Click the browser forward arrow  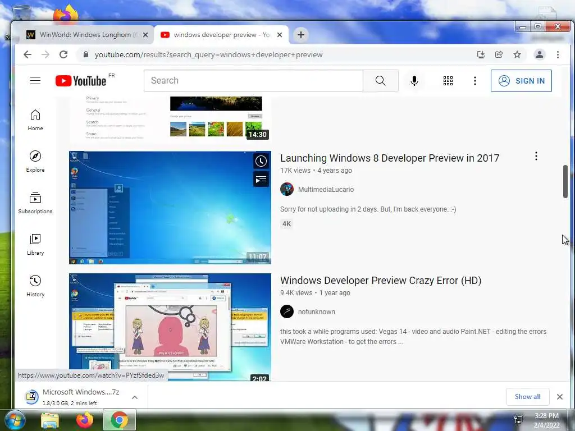click(x=45, y=54)
